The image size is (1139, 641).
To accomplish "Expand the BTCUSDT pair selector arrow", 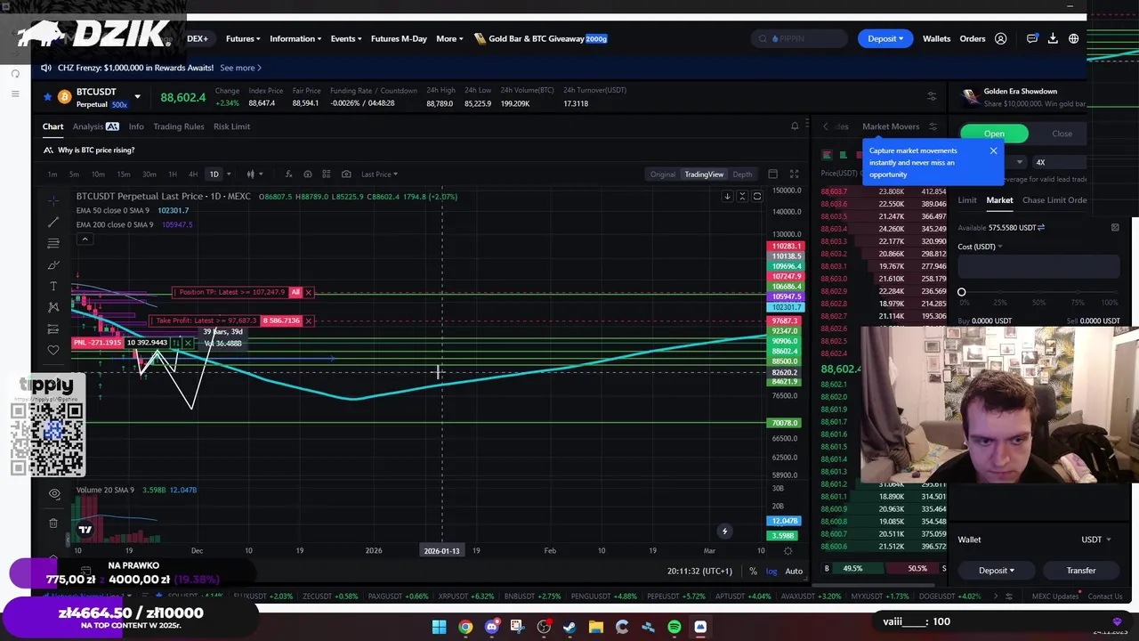I will coord(137,97).
